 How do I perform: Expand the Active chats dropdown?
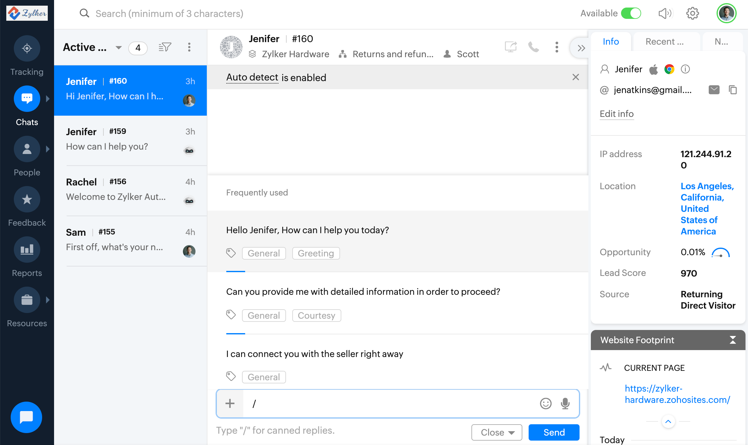(118, 47)
